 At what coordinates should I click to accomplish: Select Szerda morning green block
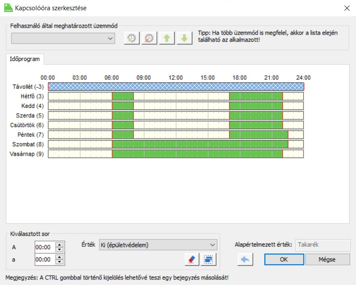point(123,116)
